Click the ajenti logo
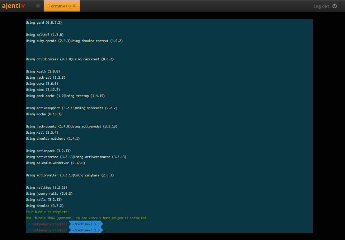The image size is (345, 240). tap(13, 6)
